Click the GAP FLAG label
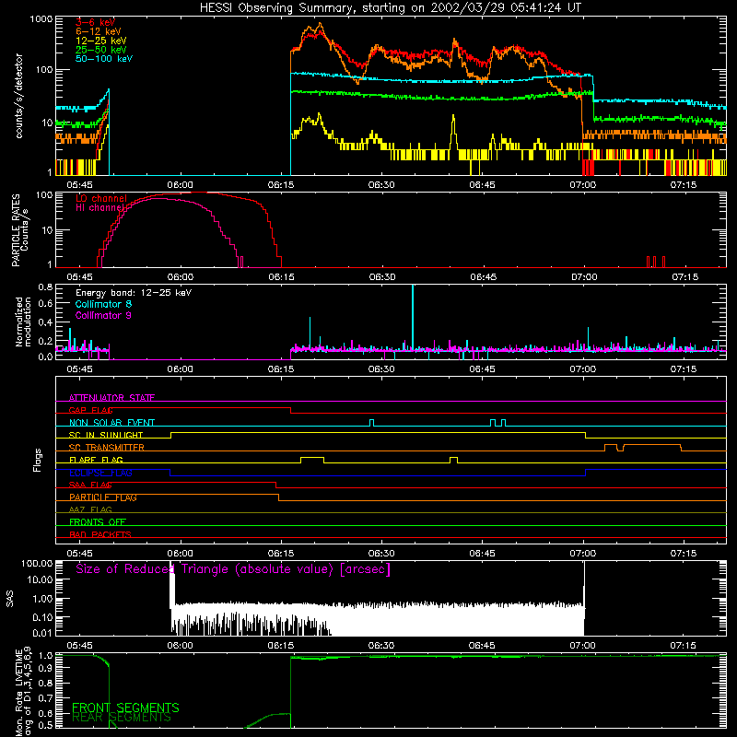 coord(91,410)
